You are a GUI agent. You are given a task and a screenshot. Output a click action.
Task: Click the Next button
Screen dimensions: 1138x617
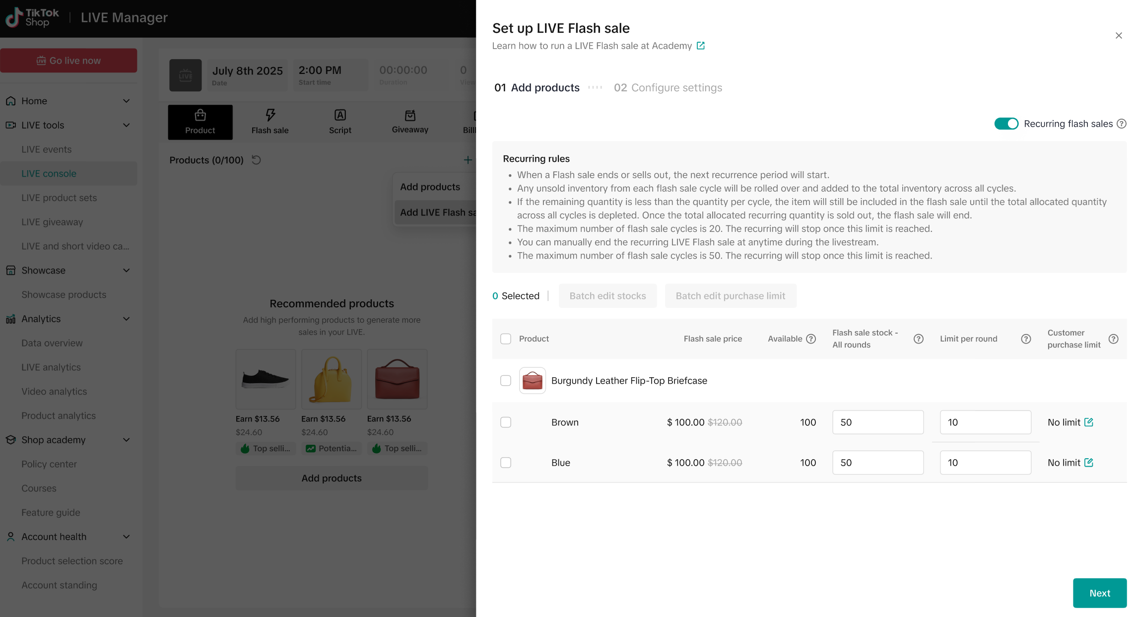click(x=1099, y=593)
